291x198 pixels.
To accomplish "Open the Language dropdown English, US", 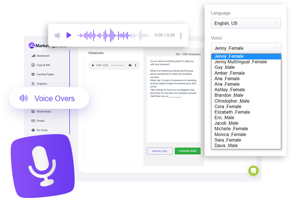I will coord(246,23).
